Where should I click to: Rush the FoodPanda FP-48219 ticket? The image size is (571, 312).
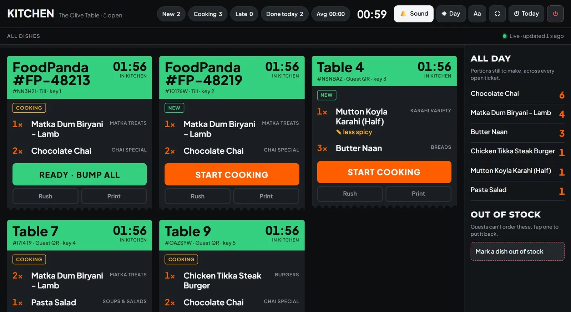197,196
